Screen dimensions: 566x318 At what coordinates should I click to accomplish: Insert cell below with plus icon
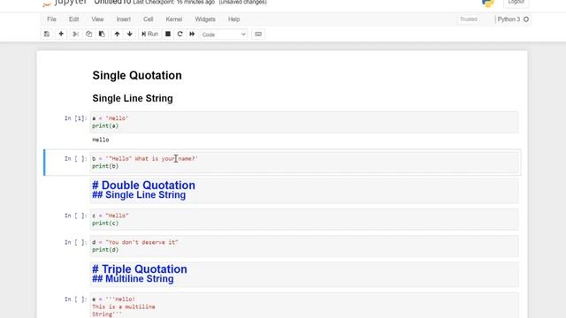pyautogui.click(x=61, y=34)
